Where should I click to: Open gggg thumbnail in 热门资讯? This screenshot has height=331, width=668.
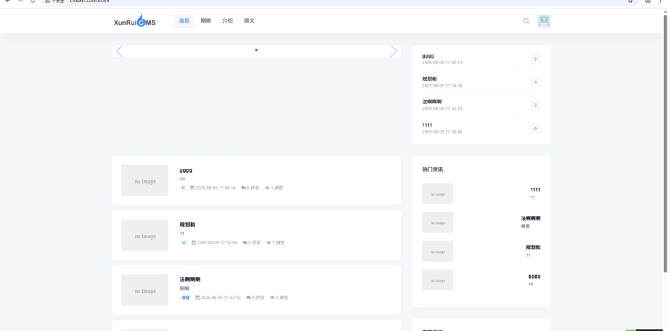click(438, 280)
